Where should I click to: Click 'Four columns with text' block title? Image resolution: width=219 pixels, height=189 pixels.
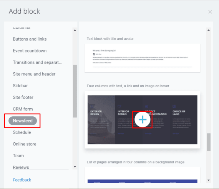click(128, 86)
